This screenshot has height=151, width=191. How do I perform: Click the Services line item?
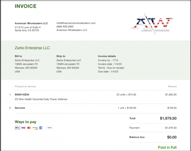coord(20,108)
